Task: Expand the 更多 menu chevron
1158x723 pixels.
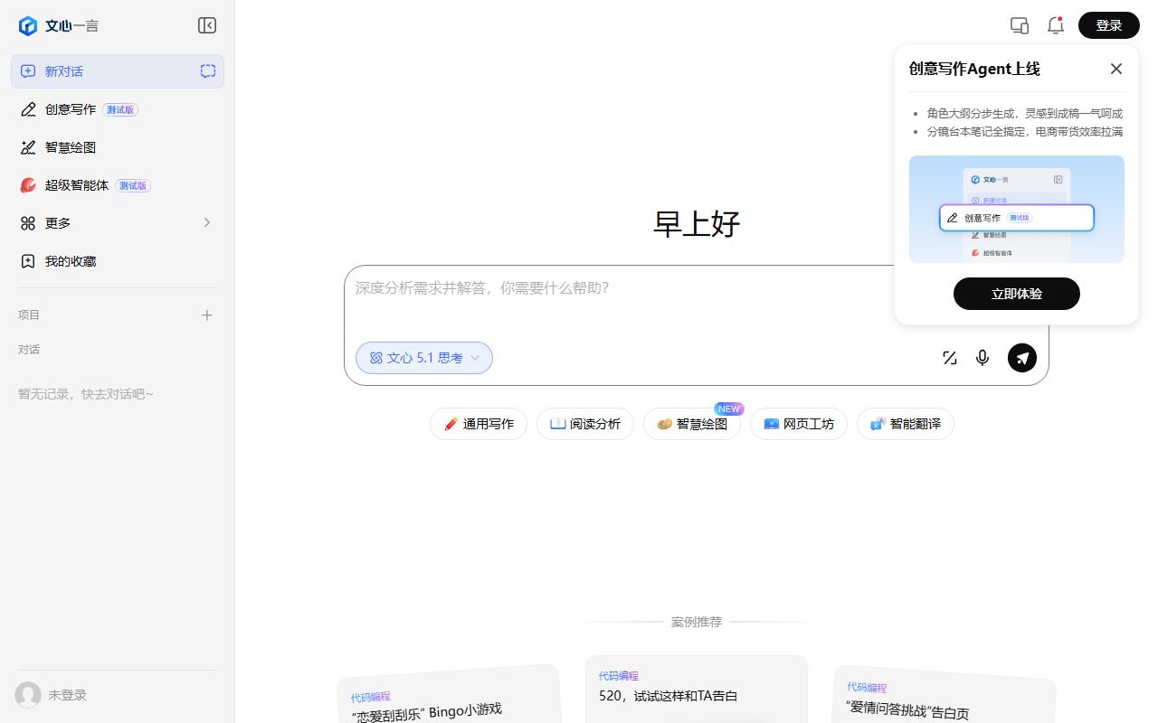Action: point(207,222)
